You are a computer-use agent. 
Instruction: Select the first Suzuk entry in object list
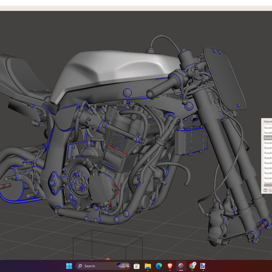click(x=268, y=128)
